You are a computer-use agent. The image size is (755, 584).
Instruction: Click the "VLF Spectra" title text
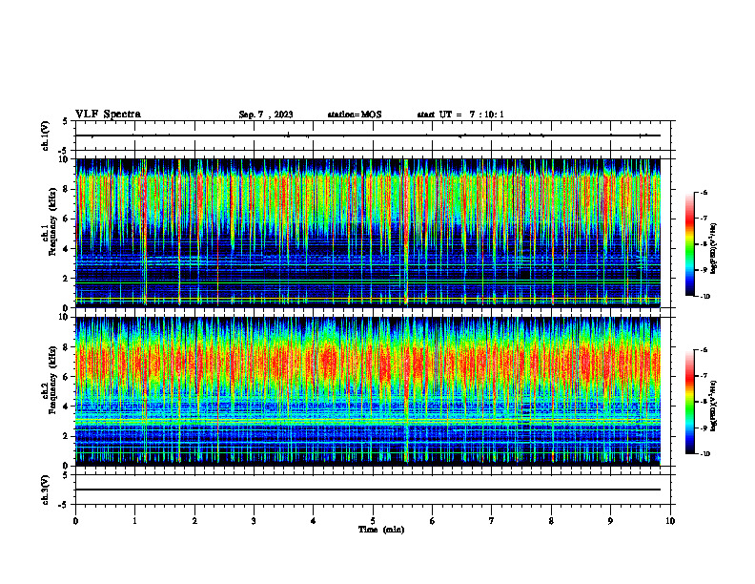108,115
